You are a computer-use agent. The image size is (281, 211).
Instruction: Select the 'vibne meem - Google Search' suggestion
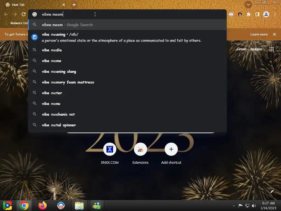click(x=127, y=25)
